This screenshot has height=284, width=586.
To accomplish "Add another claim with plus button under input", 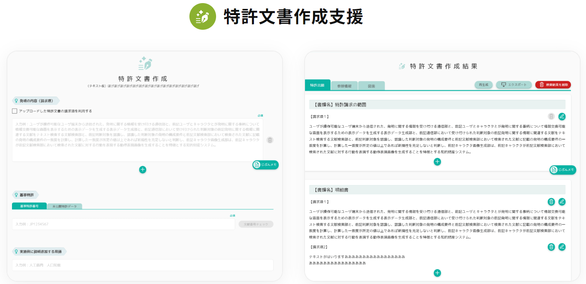I will click(x=143, y=169).
